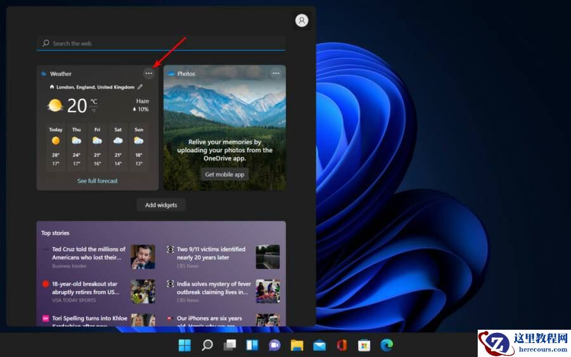Image resolution: width=571 pixels, height=357 pixels.
Task: Switch temperature unit to °F
Action: pyautogui.click(x=94, y=110)
